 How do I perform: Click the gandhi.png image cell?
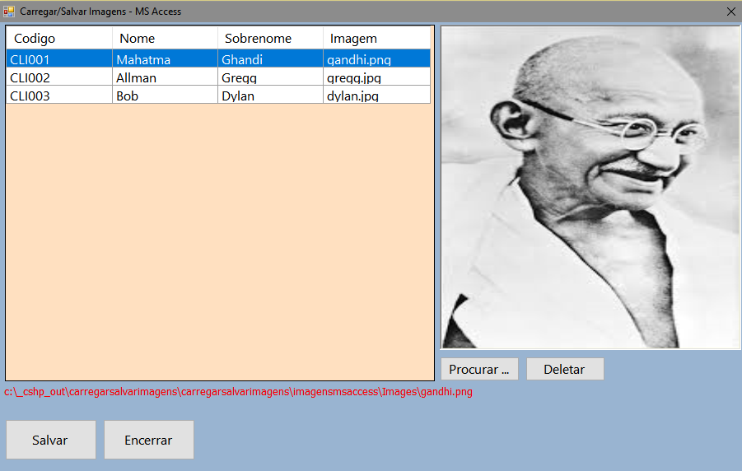pyautogui.click(x=376, y=58)
